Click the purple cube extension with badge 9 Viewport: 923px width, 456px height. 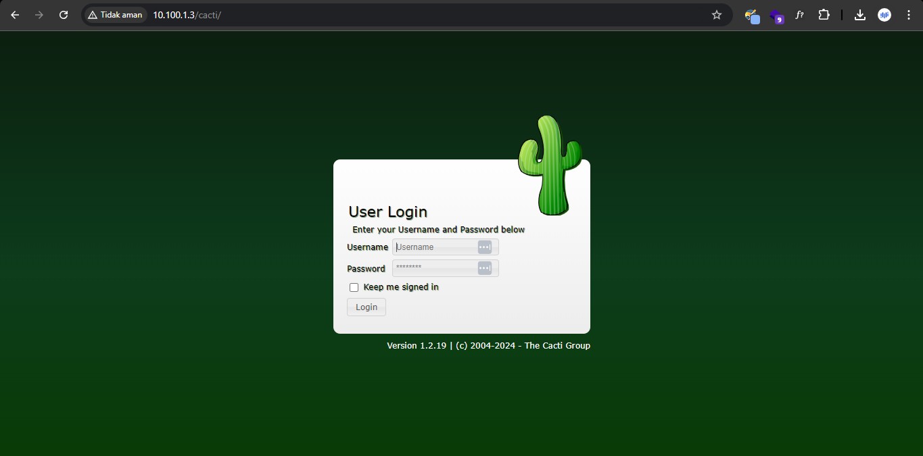click(776, 16)
